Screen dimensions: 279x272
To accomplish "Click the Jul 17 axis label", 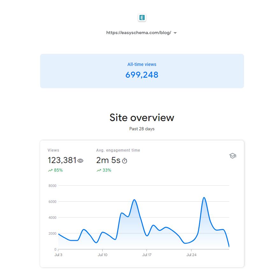I will (147, 255).
